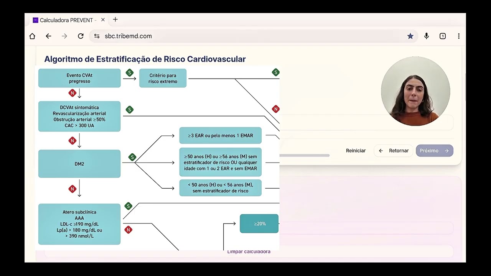Click the presenter webcam thumbnail
This screenshot has width=491, height=276.
coord(415,91)
